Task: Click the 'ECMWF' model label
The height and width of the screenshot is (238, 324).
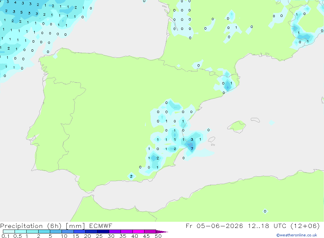Action: point(101,226)
